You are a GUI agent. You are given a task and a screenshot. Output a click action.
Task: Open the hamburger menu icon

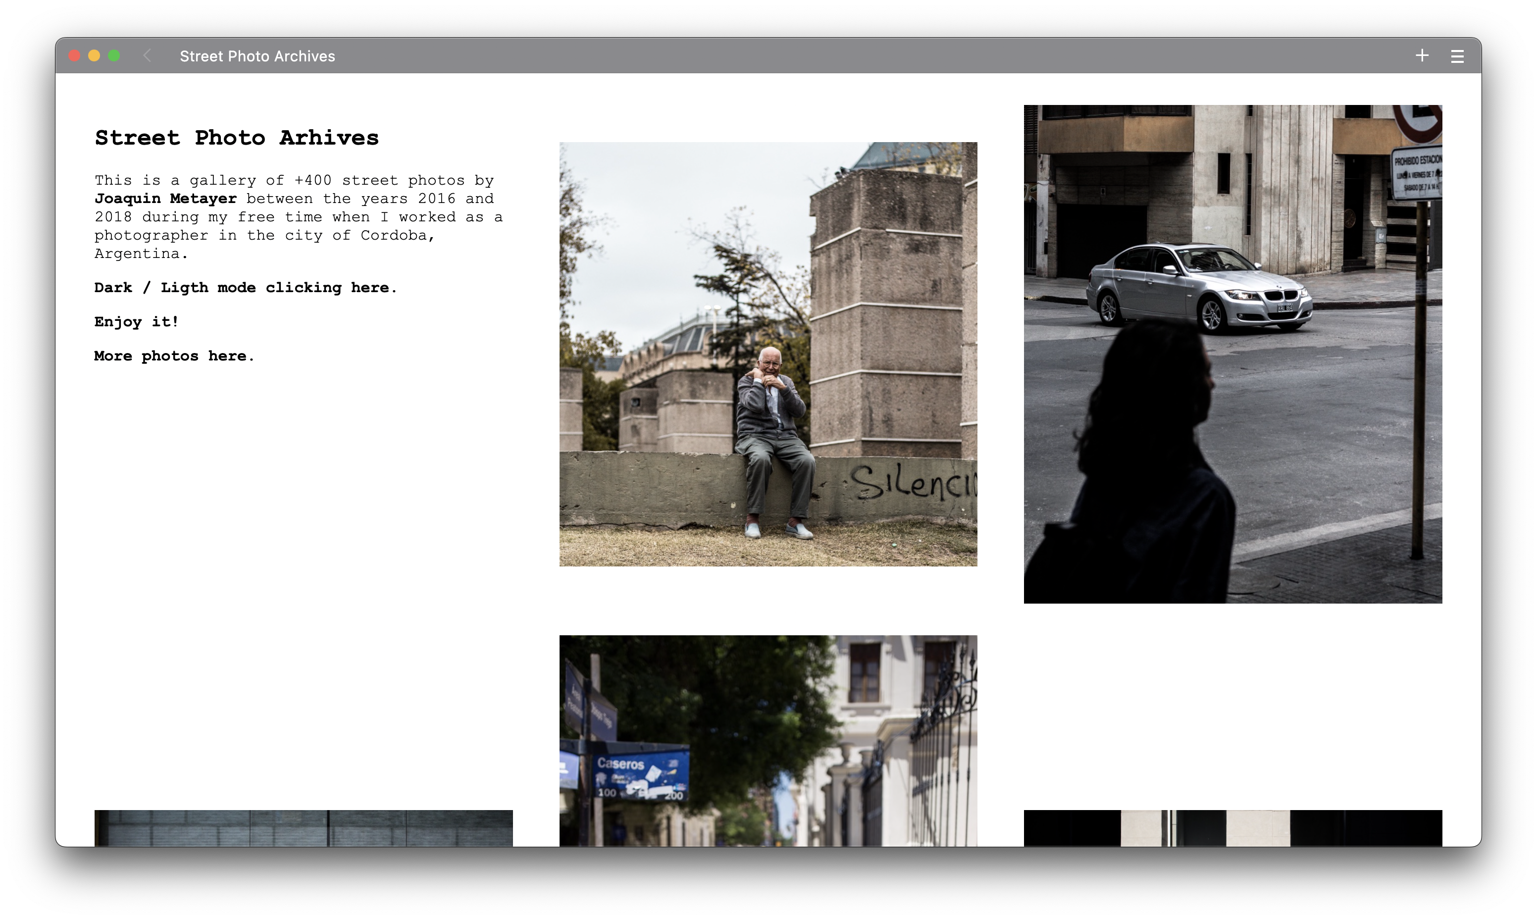coord(1457,56)
